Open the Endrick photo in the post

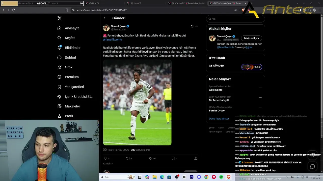(137, 103)
